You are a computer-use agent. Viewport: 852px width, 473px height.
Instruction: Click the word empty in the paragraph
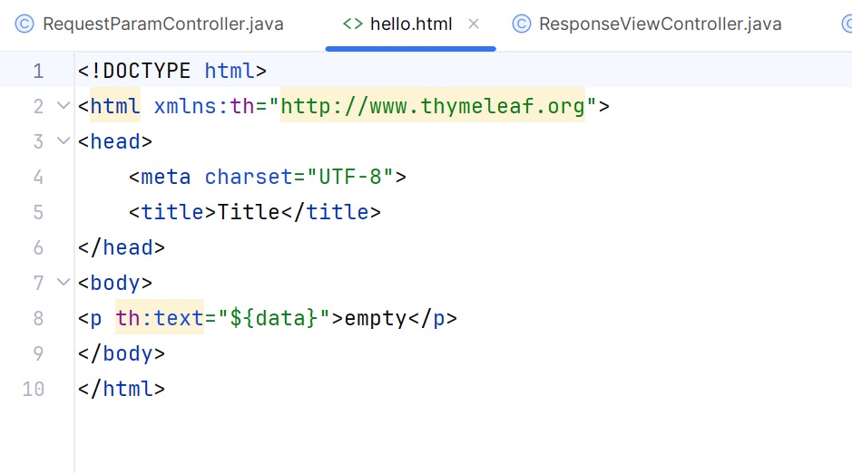pos(376,318)
